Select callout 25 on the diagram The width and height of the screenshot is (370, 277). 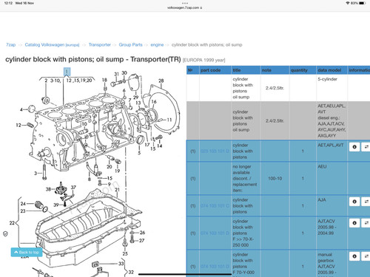pyautogui.click(x=125, y=253)
